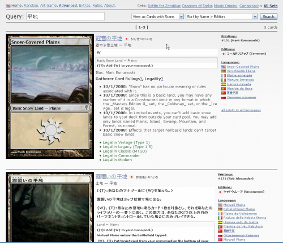The width and height of the screenshot is (283, 243).
Task: Open the 霧覆いの平地 card title link
Action: click(112, 176)
